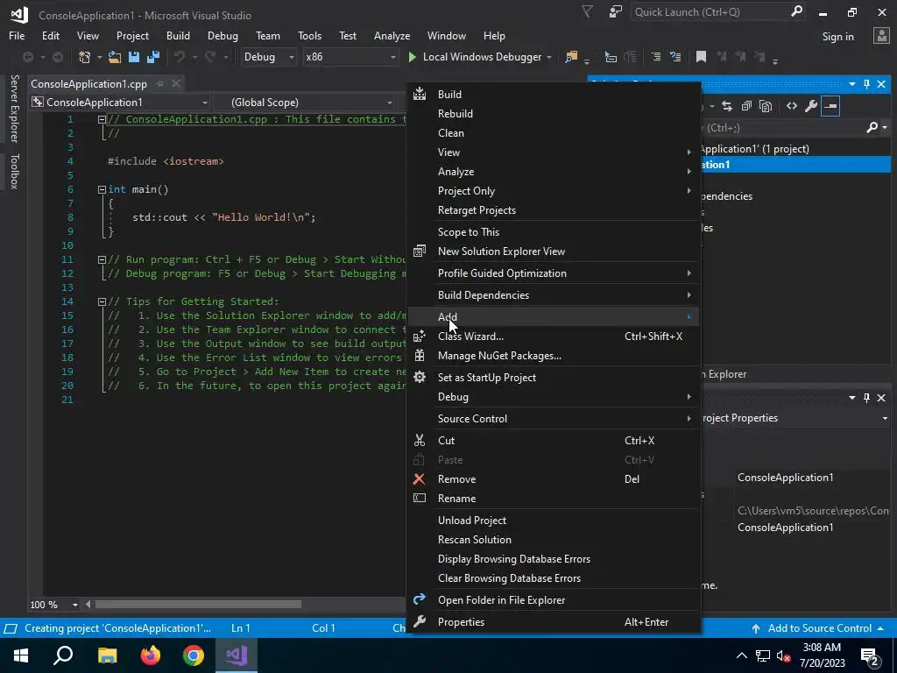Open the ConsoleApplication1 project scope dropdown
This screenshot has width=897, height=673.
tap(120, 103)
